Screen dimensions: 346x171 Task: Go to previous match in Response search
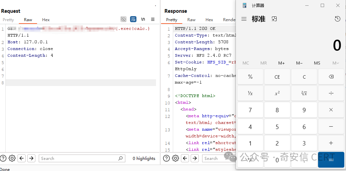185,158
